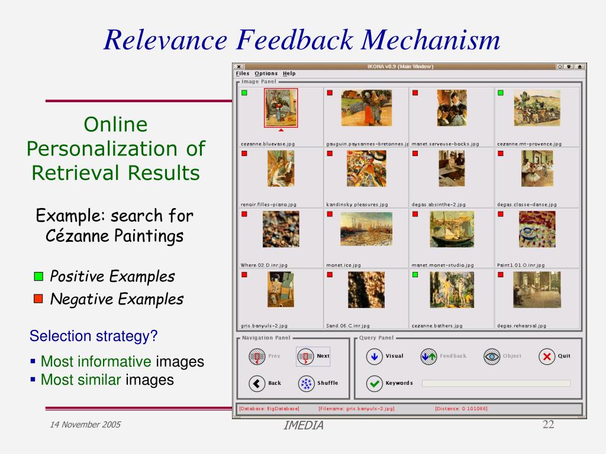
Task: Click the Keywords text input field
Action: click(x=497, y=383)
